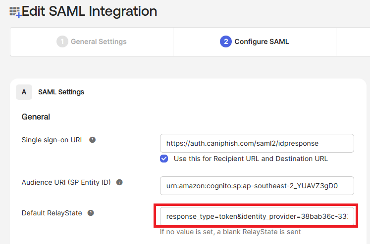Click help icon beside Audience URI label
This screenshot has width=370, height=244.
pos(119,182)
